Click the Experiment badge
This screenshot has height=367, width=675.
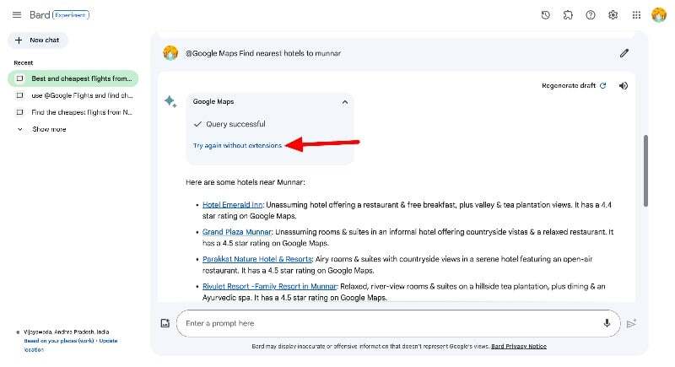tap(71, 15)
